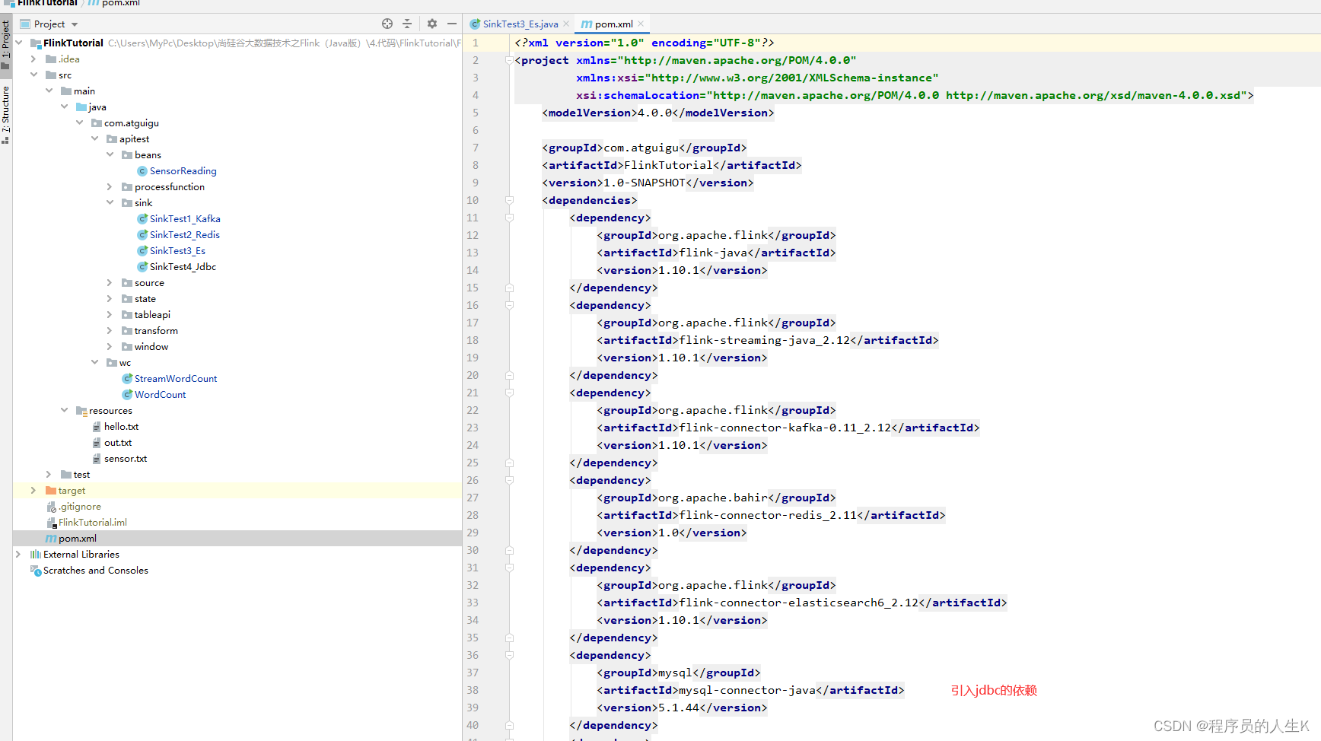Viewport: 1321px width, 741px height.
Task: Select the pom.xml editor tab
Action: click(x=613, y=24)
